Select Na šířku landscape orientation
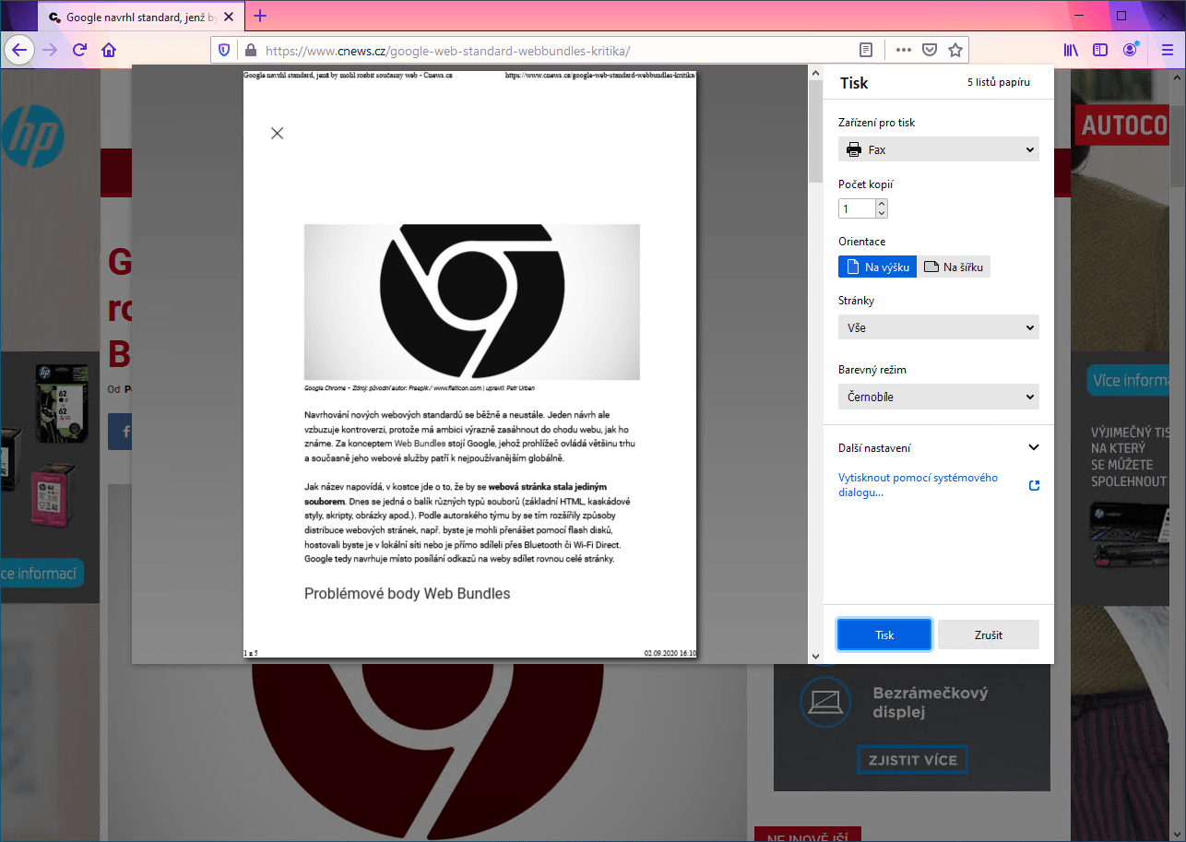 point(954,267)
